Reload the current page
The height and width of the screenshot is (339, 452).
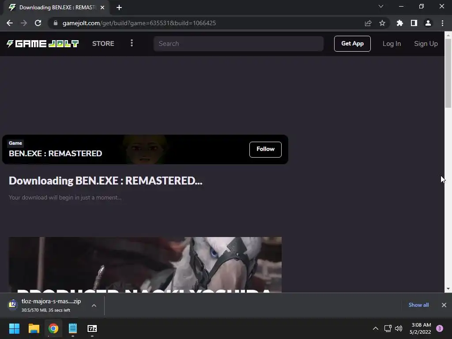pyautogui.click(x=38, y=23)
